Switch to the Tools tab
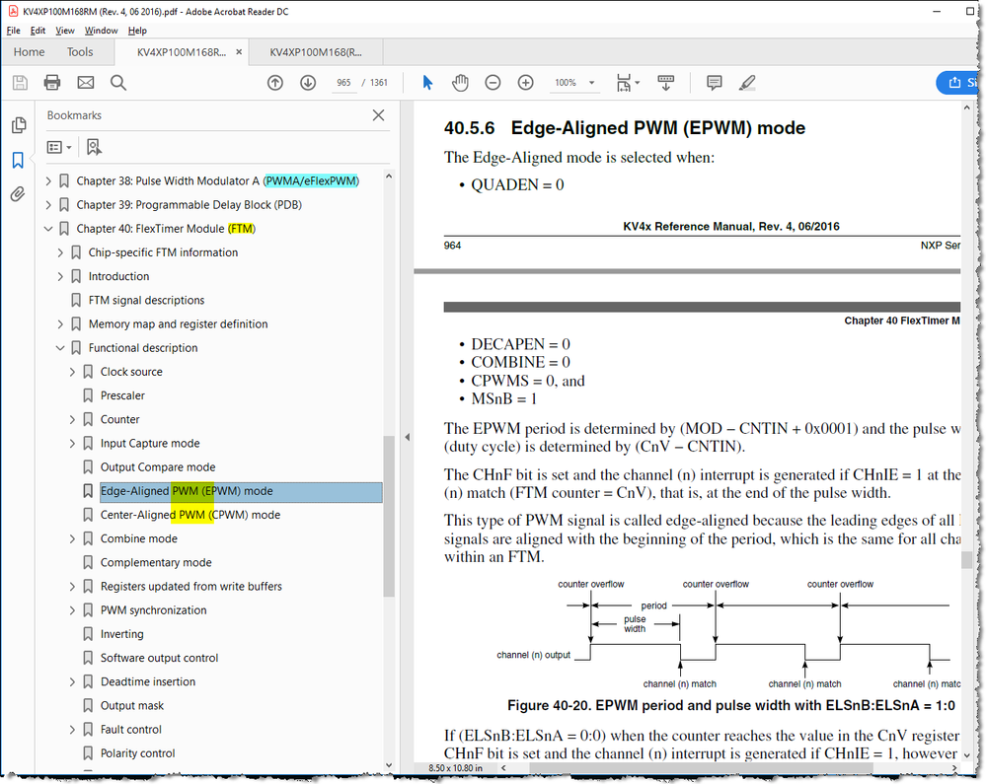Screen dimensions: 986x784 pyautogui.click(x=80, y=52)
